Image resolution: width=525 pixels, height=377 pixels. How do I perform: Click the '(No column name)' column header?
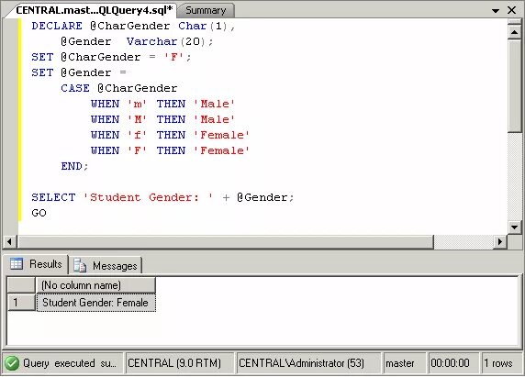95,285
